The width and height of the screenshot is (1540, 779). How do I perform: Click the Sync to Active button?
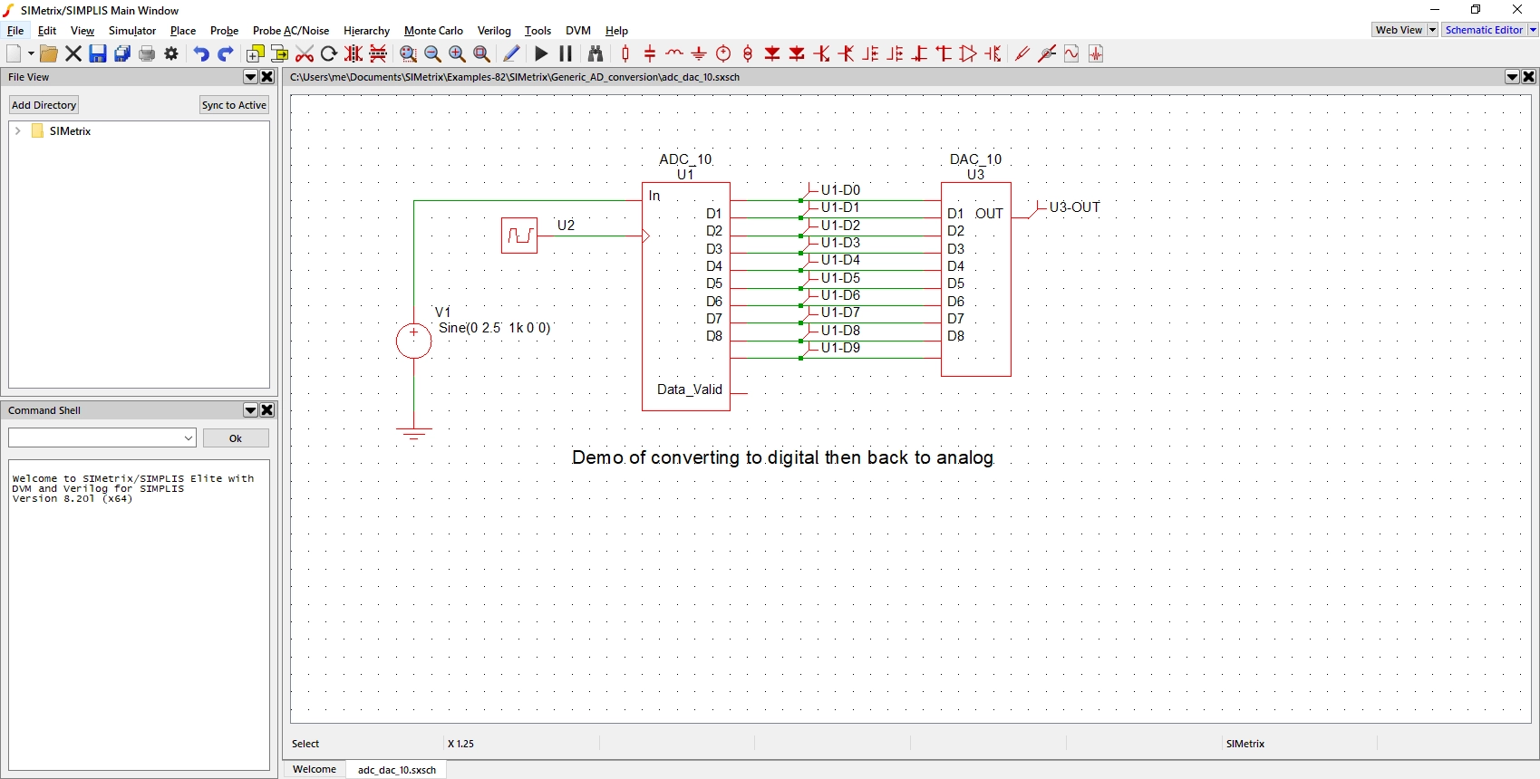point(234,105)
